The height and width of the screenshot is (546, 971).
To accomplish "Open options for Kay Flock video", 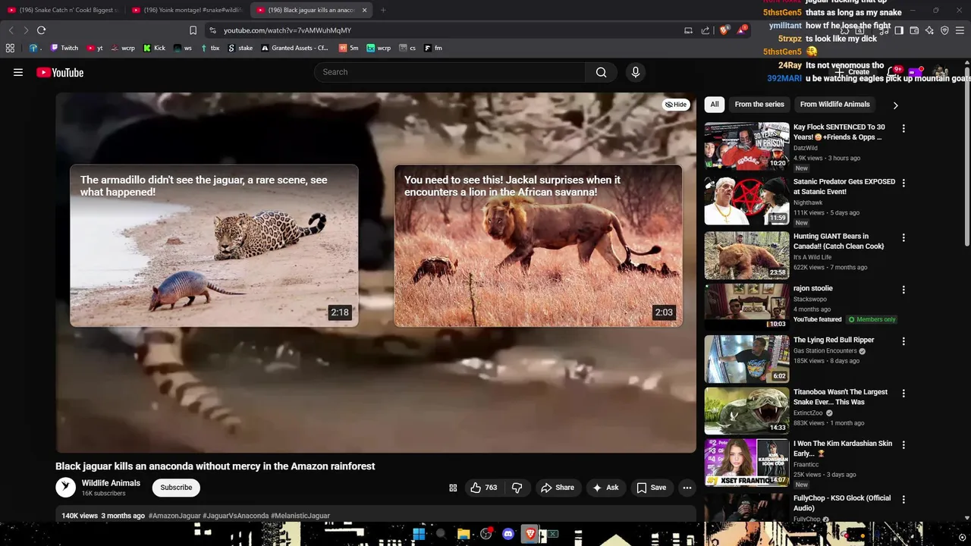I will coord(903,128).
